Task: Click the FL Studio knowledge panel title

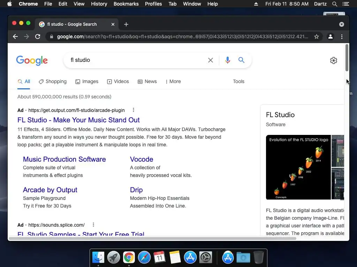Action: [280, 115]
